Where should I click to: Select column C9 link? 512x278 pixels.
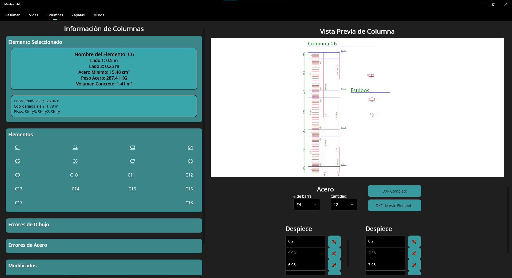pos(17,175)
